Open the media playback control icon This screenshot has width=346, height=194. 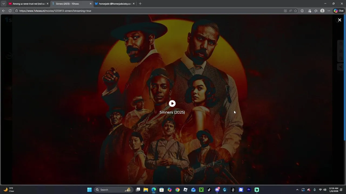310,11
